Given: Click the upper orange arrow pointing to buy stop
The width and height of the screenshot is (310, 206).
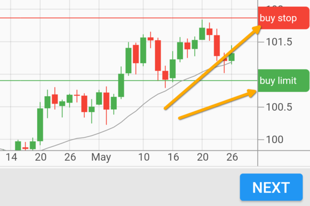Looking at the screenshot, I should coord(212,68).
